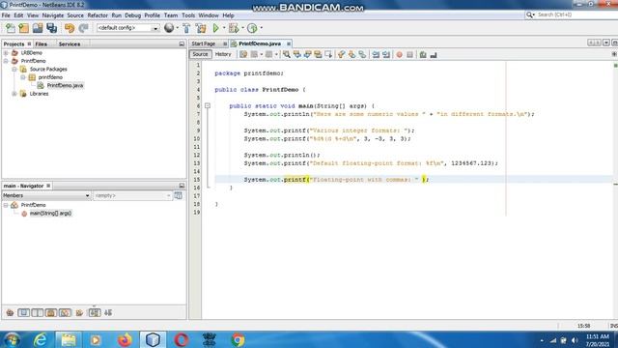Click the Clean and Build Project icon
The width and height of the screenshot is (618, 348).
201,28
